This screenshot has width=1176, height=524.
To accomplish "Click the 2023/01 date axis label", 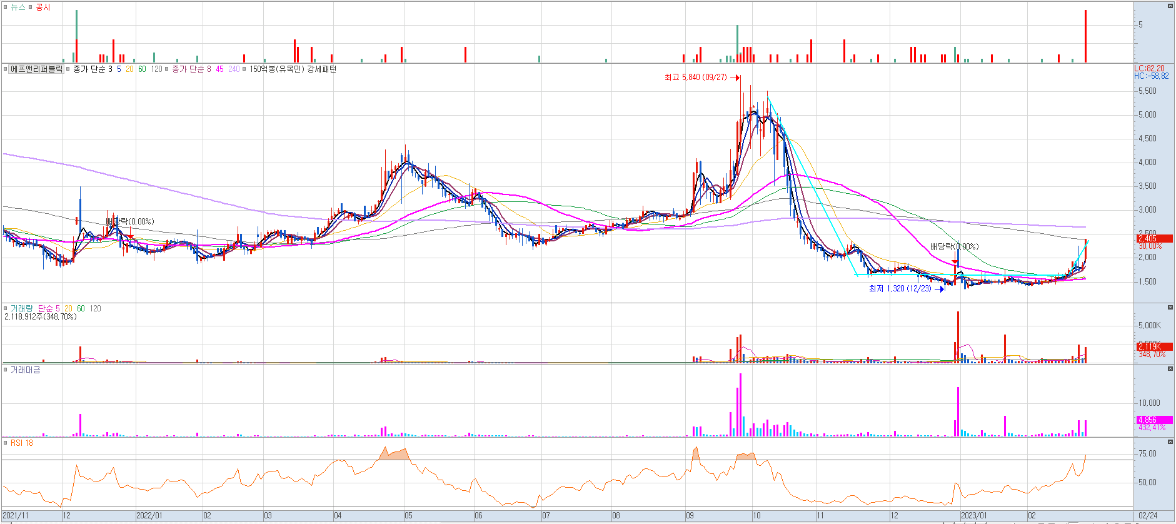I will pos(973,516).
